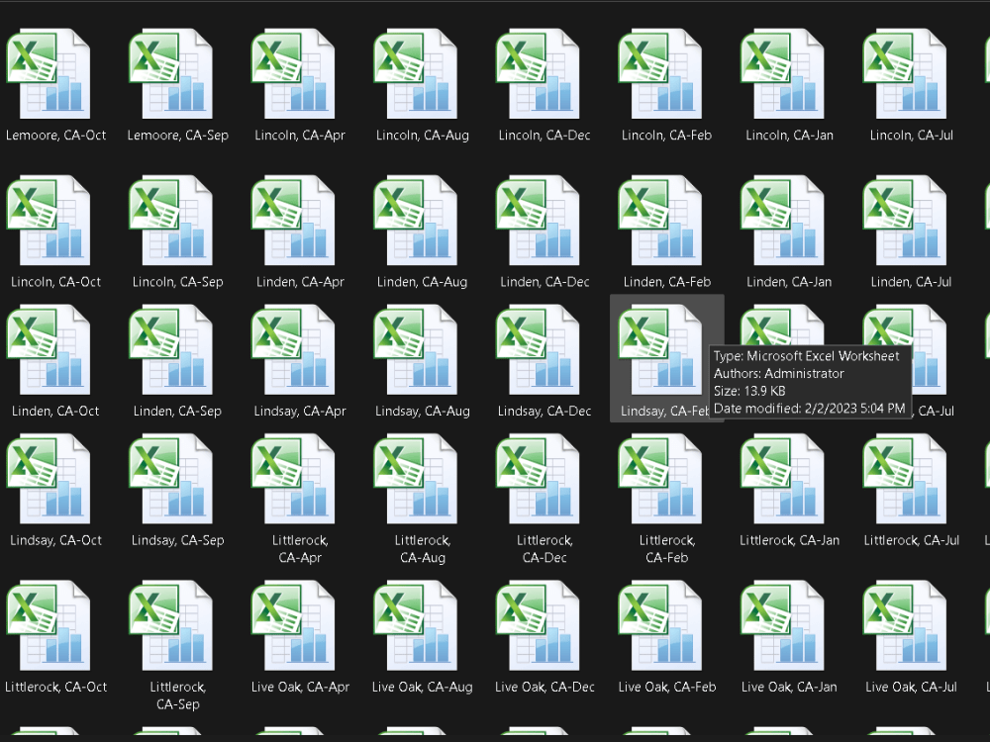Click the 'Lincoln, CA-Sep' file name label
This screenshot has width=990, height=742.
tap(177, 282)
